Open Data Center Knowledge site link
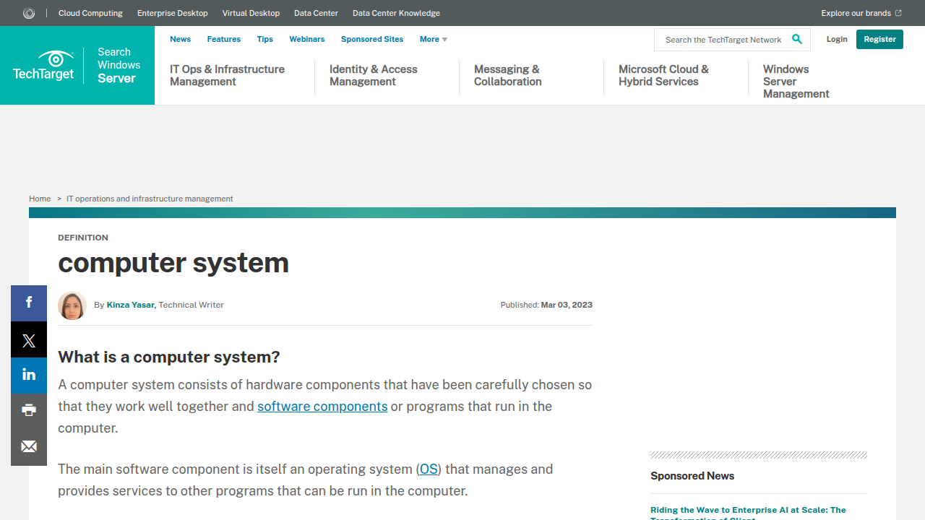The height and width of the screenshot is (520, 925). click(396, 13)
